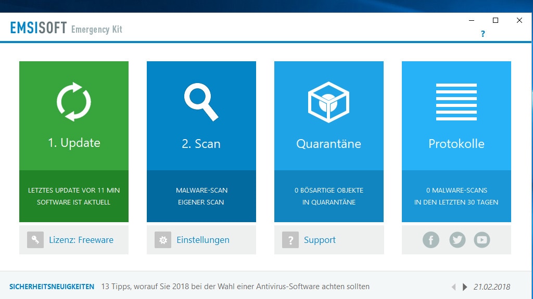Click the news date 21.02.2018
Image resolution: width=533 pixels, height=299 pixels.
pos(491,287)
